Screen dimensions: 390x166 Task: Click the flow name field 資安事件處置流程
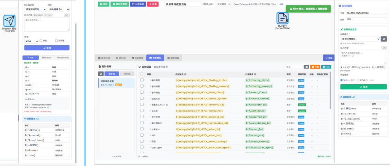[x=183, y=4]
